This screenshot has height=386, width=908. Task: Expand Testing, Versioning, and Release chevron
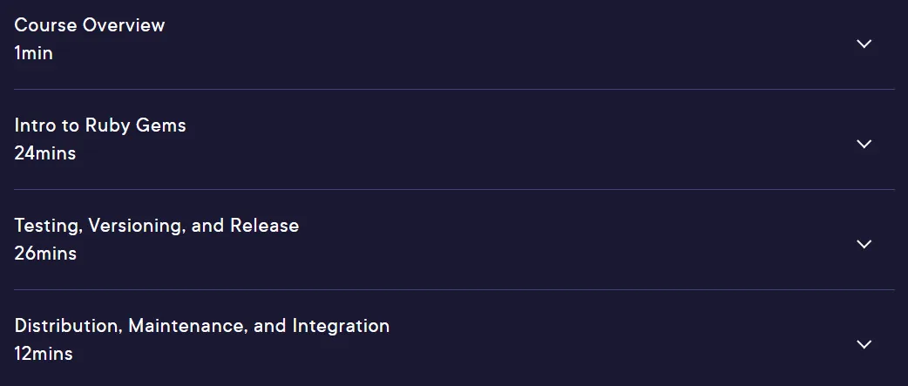(864, 244)
